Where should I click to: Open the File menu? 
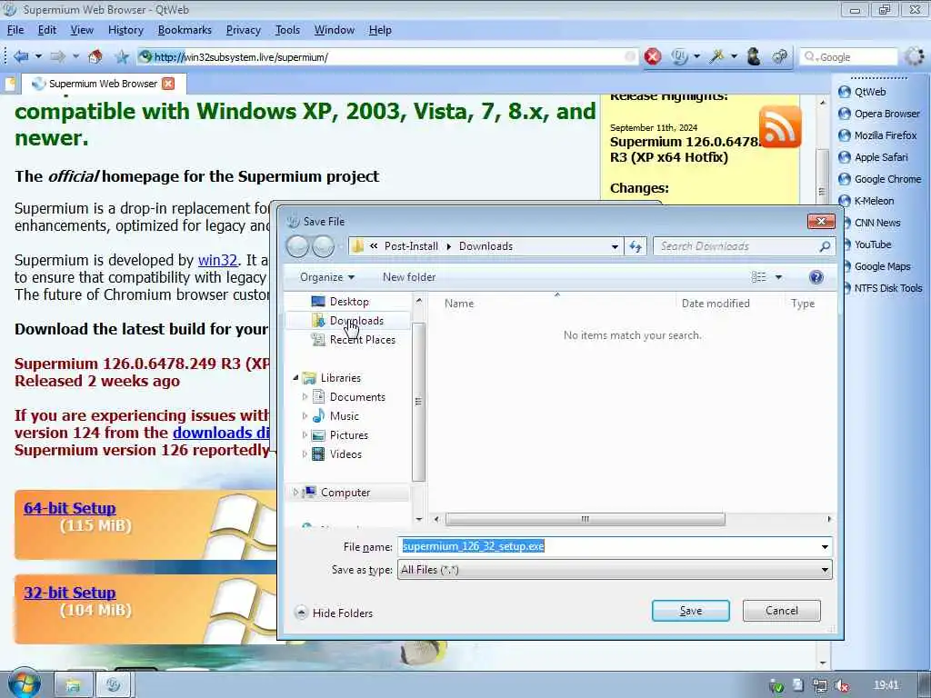(x=15, y=30)
